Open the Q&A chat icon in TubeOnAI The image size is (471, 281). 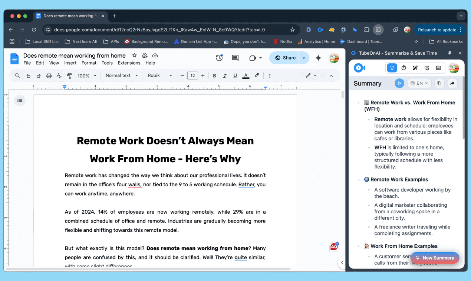coord(427,68)
